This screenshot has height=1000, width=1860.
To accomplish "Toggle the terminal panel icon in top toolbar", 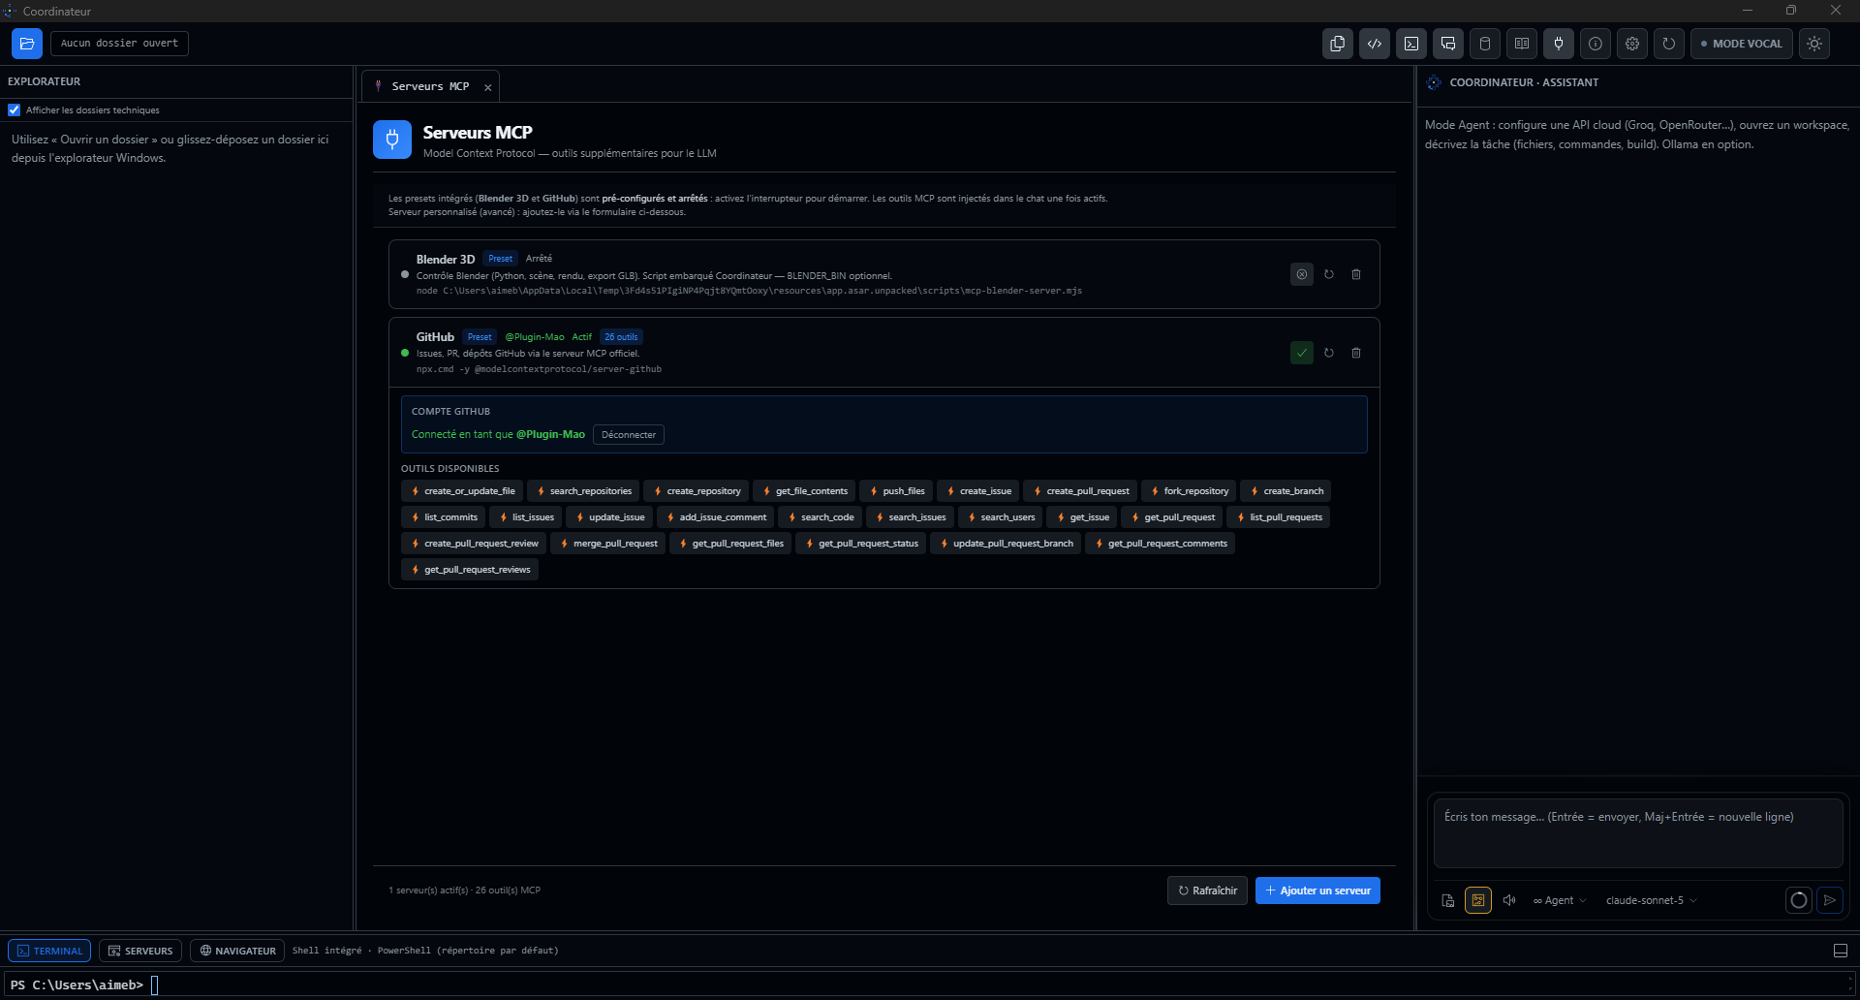I will point(1411,44).
